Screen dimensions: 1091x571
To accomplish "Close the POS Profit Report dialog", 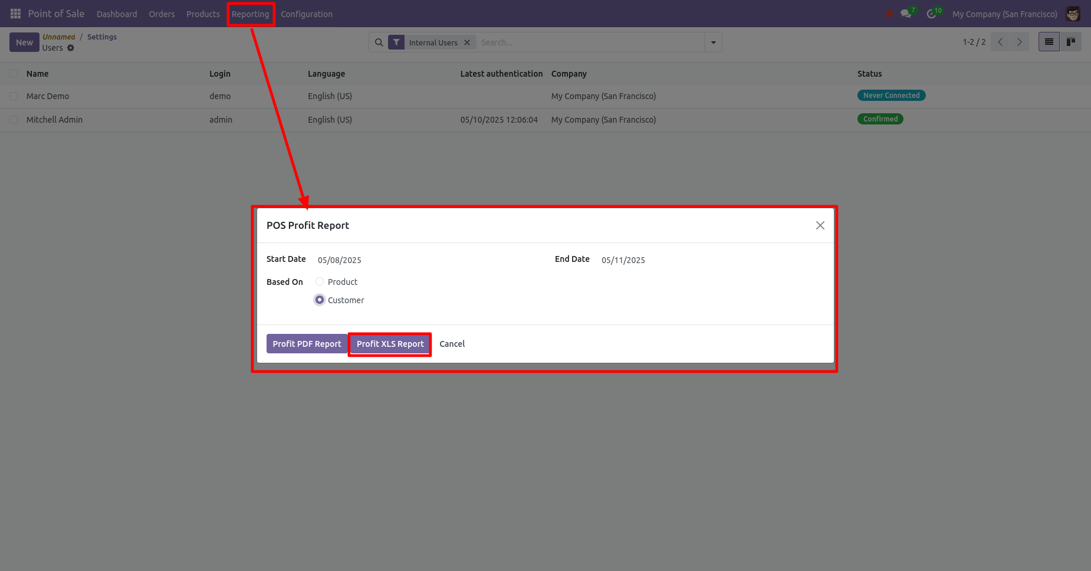I will tap(820, 225).
